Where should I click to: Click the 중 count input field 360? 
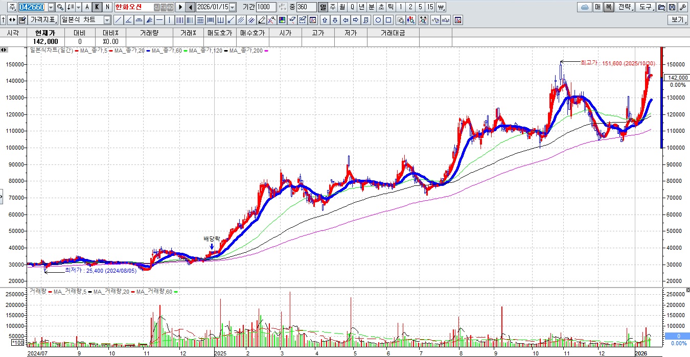tap(306, 7)
